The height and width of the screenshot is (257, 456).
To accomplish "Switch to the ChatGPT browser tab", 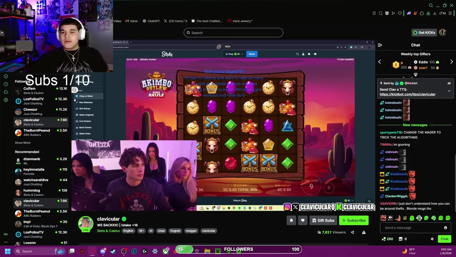I will (151, 21).
